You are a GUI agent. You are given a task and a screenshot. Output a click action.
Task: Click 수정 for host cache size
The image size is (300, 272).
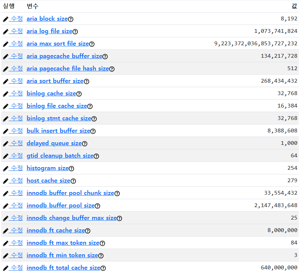click(13, 180)
